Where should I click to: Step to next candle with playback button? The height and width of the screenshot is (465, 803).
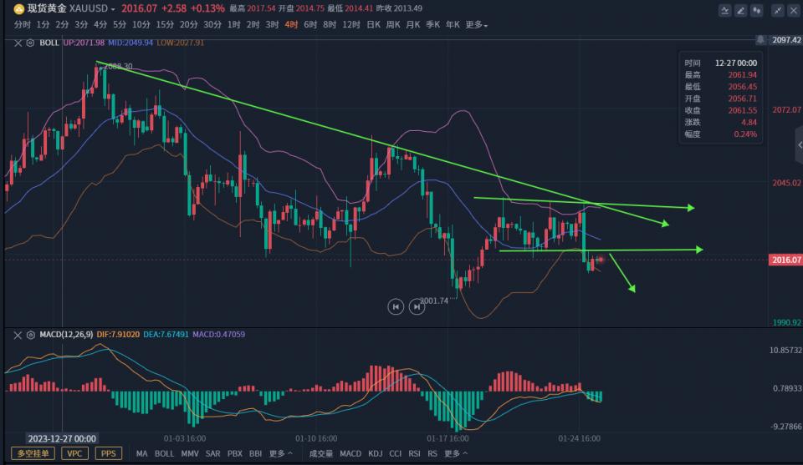417,306
